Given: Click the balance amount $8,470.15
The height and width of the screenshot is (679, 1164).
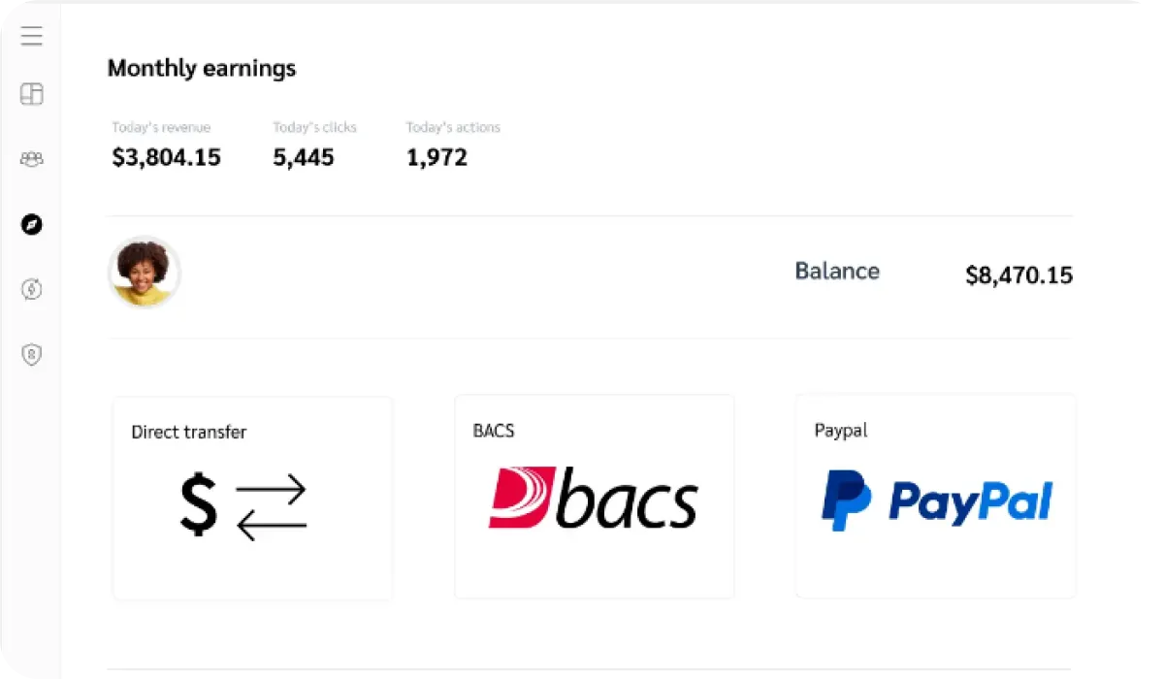Looking at the screenshot, I should click(1018, 276).
